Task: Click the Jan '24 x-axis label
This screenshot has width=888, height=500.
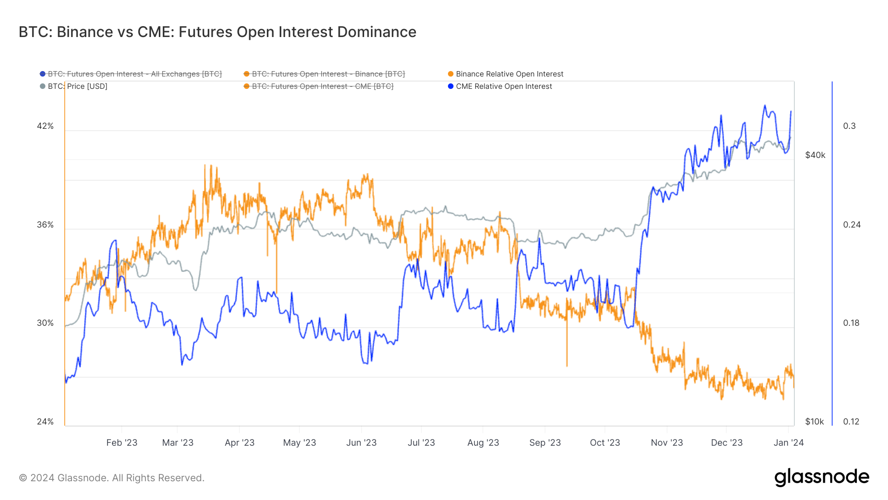Action: pyautogui.click(x=788, y=443)
